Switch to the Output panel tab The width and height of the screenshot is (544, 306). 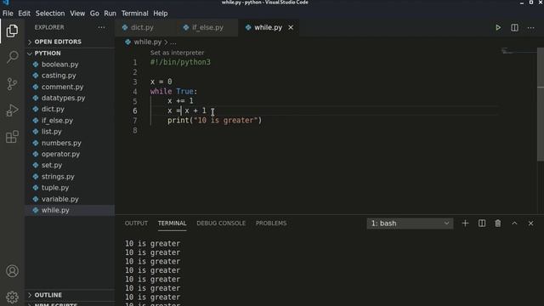pos(136,223)
